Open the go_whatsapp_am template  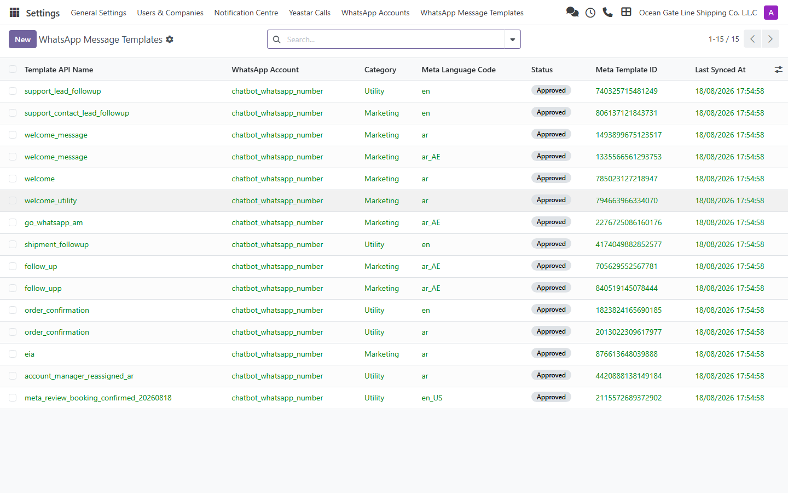[x=54, y=222]
